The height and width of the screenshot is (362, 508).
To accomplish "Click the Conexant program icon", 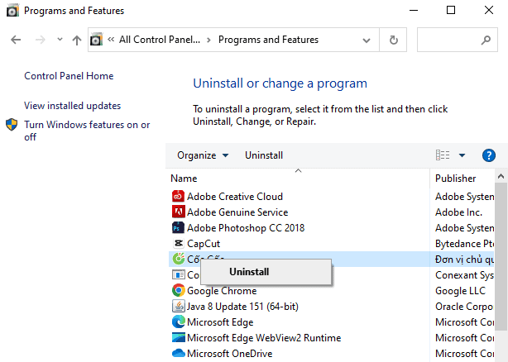I will 178,274.
